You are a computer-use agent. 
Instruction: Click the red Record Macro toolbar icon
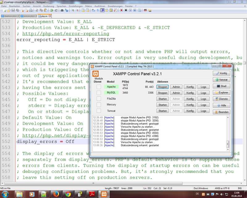pyautogui.click(x=121, y=10)
